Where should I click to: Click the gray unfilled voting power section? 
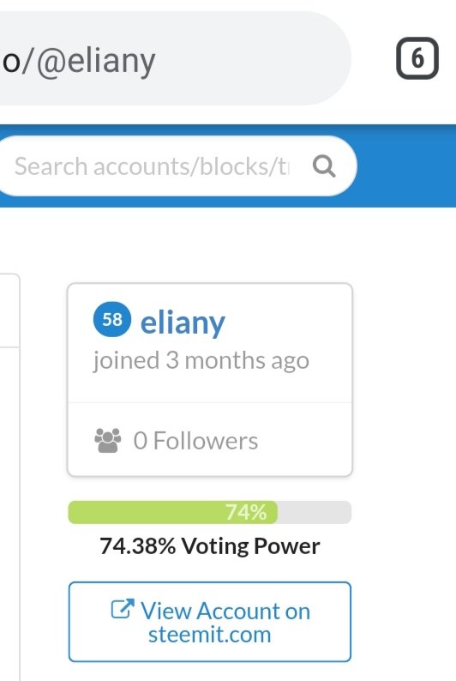[314, 512]
